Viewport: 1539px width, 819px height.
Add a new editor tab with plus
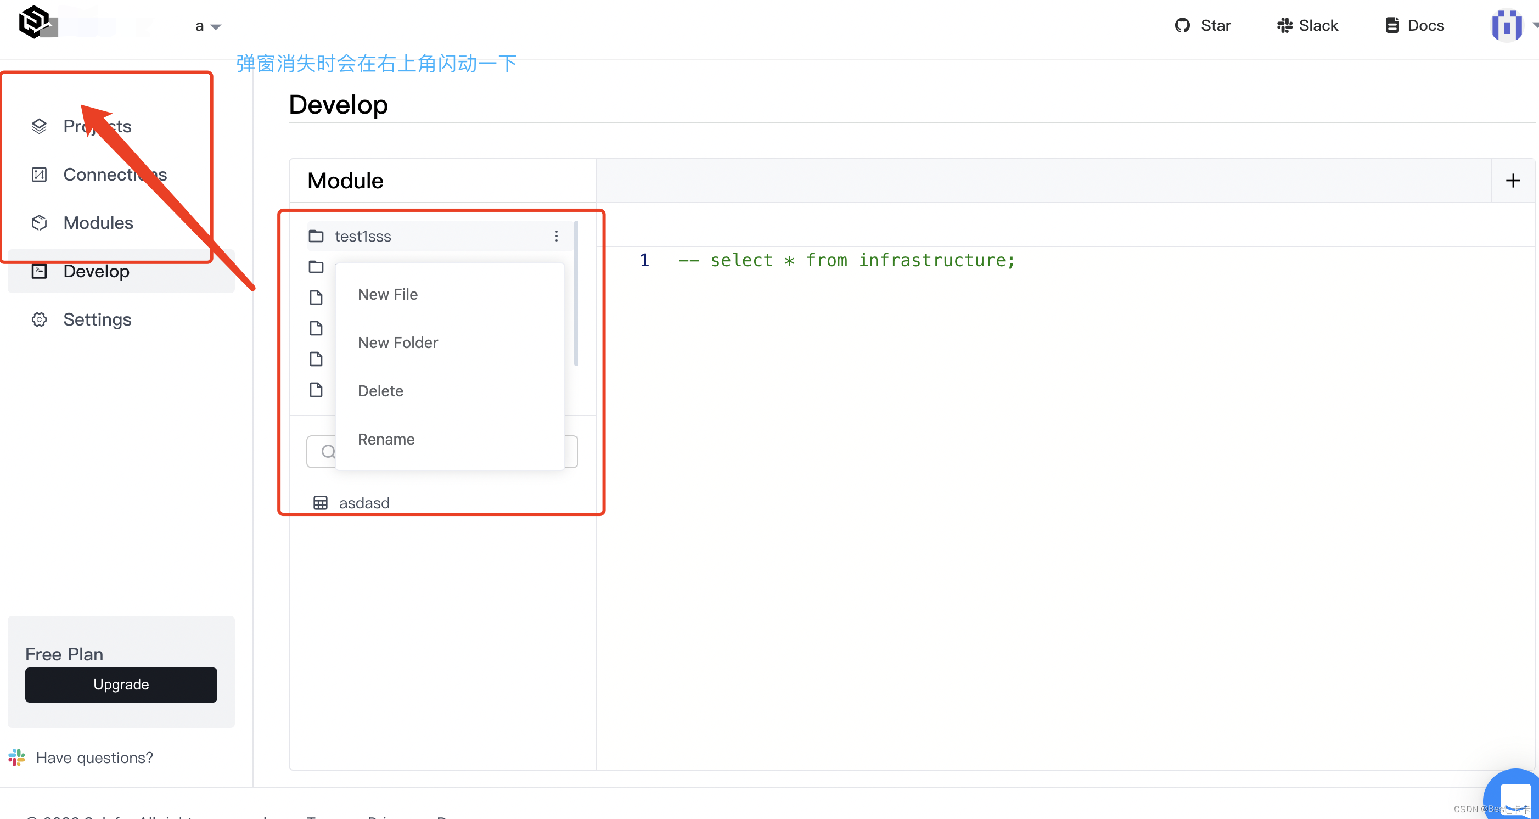pyautogui.click(x=1512, y=181)
